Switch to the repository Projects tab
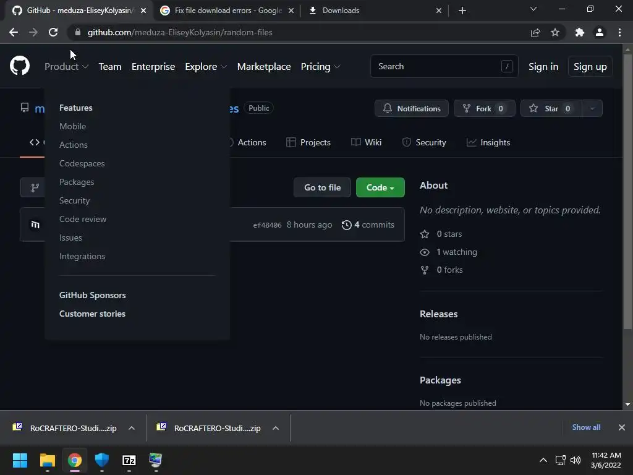 tap(308, 142)
